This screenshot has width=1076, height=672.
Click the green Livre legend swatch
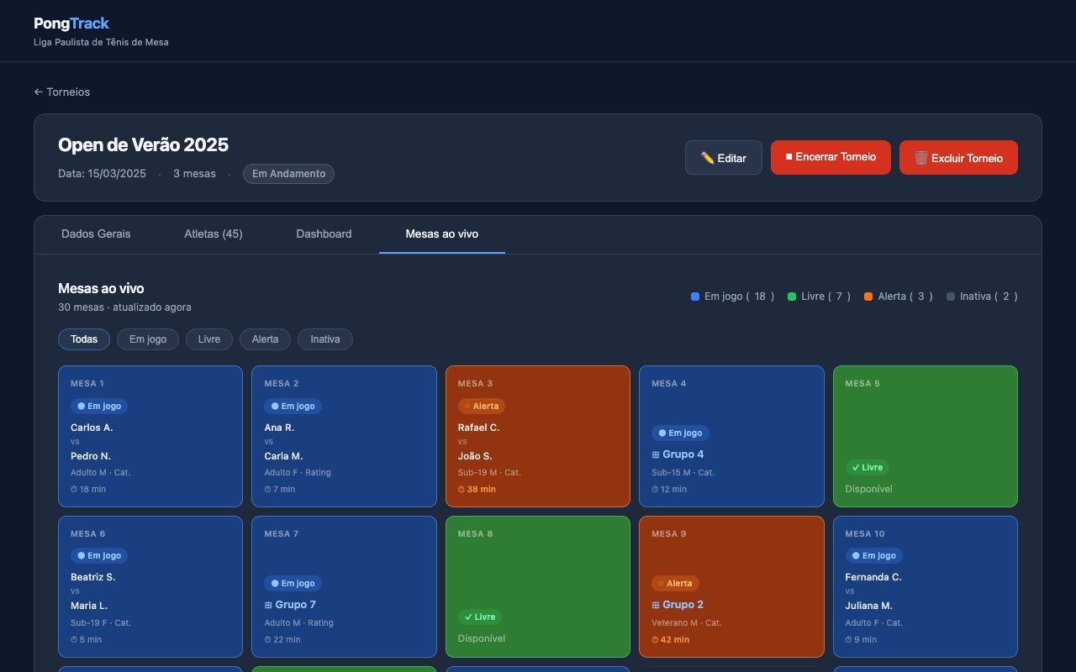click(792, 297)
